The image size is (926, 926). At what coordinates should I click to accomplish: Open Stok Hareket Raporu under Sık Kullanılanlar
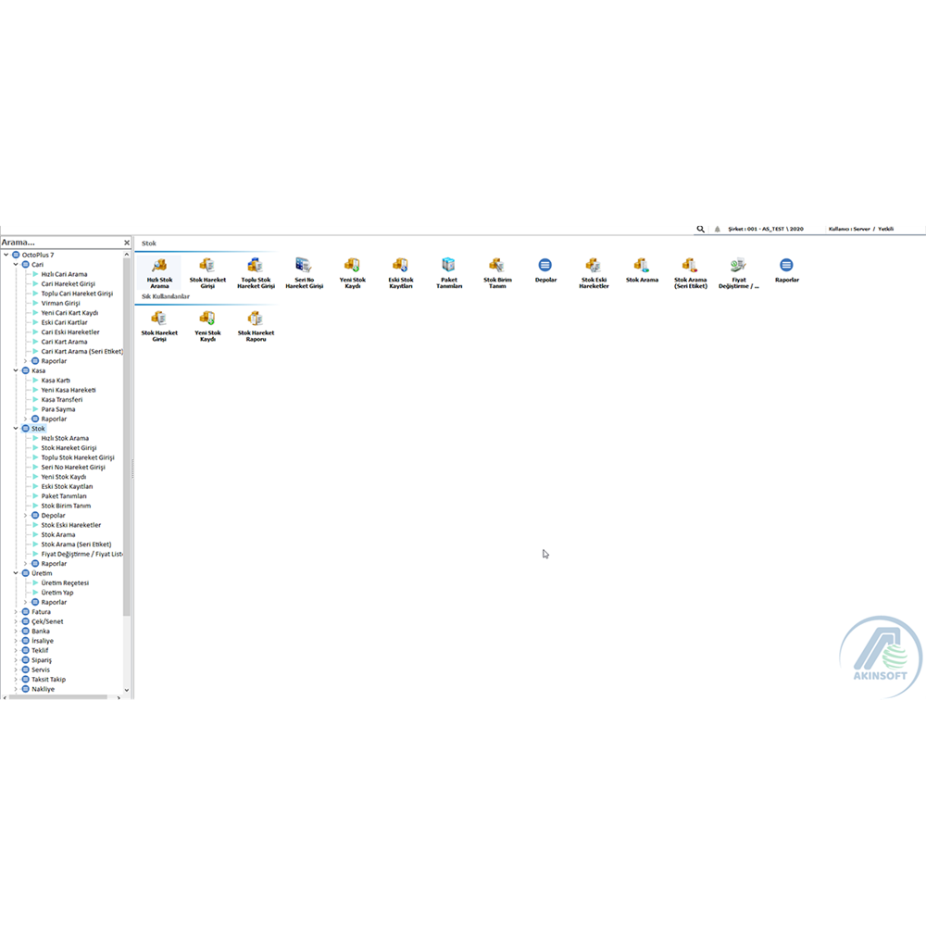pyautogui.click(x=256, y=319)
